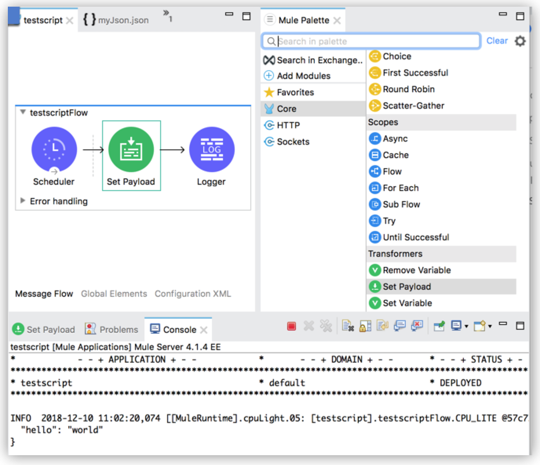The image size is (540, 465).
Task: Switch to the myJson.json editor tab
Action: (x=116, y=20)
